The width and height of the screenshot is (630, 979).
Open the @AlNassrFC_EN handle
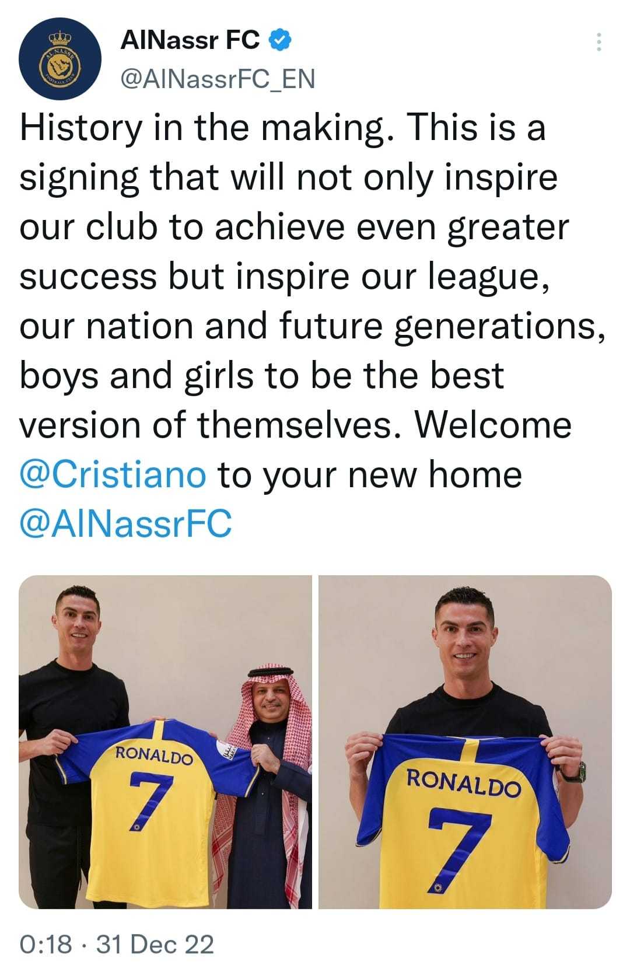[x=218, y=79]
